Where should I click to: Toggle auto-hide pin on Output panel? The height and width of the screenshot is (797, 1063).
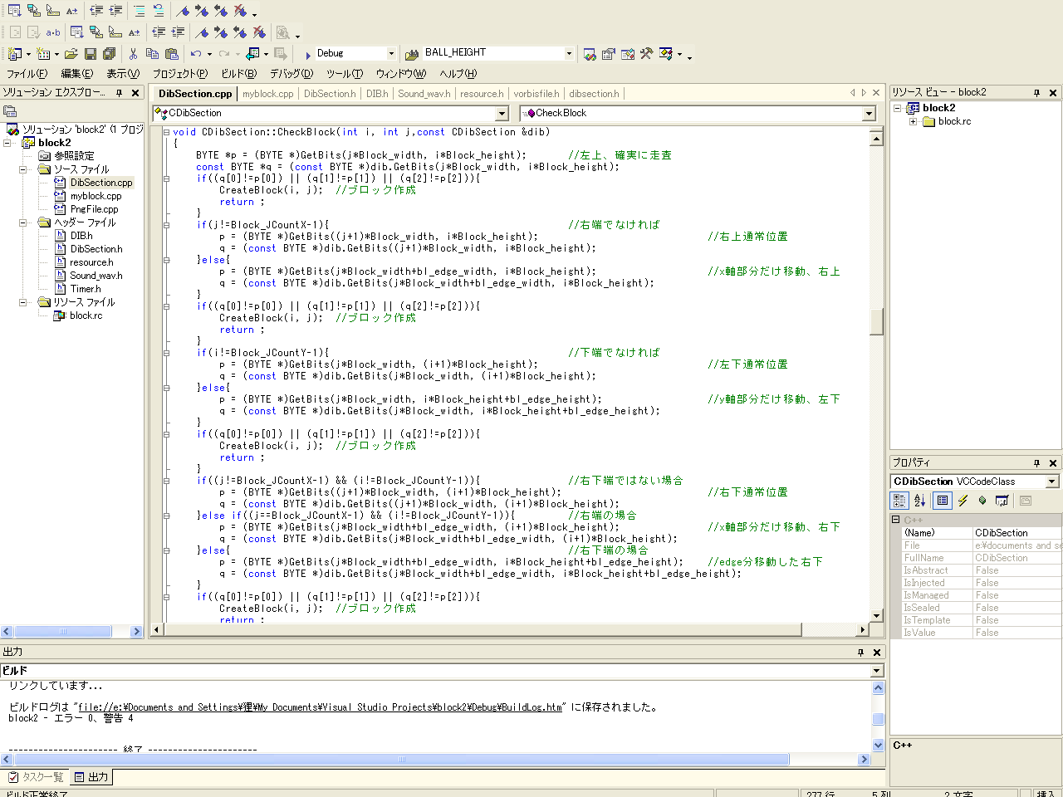[860, 653]
